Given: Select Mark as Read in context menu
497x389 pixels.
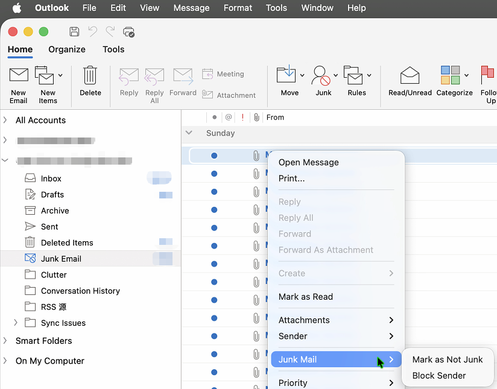Looking at the screenshot, I should (305, 297).
